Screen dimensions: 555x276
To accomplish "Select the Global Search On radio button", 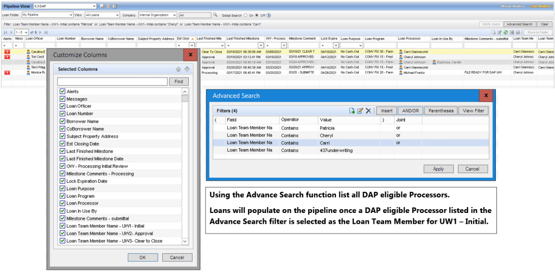I will coord(246,15).
